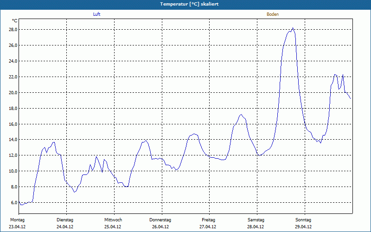
Task: Click the 'Samstag' day label
Action: point(256,220)
